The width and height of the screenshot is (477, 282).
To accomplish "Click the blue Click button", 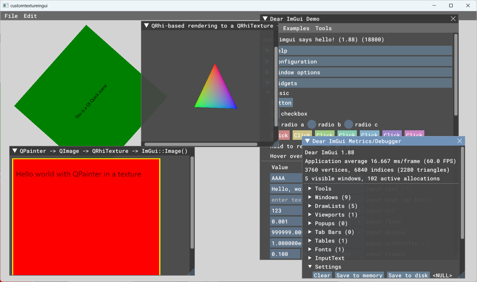I will coord(369,134).
